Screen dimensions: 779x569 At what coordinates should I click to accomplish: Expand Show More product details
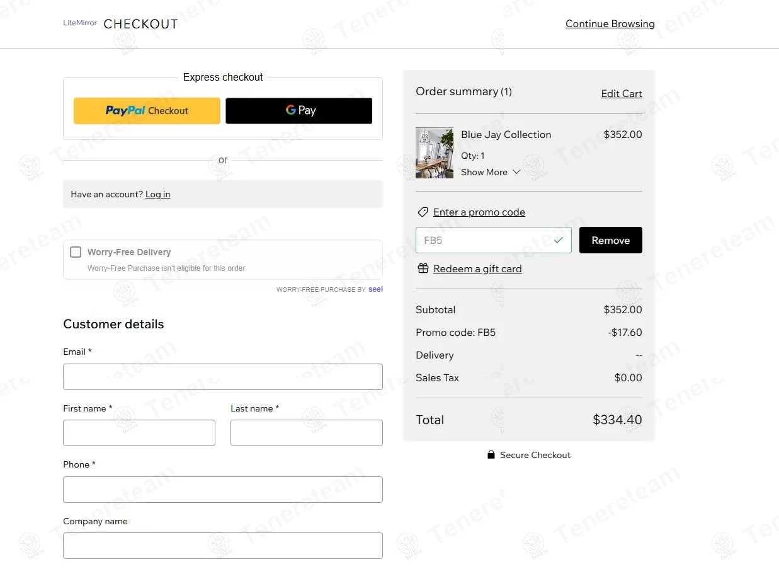click(484, 172)
